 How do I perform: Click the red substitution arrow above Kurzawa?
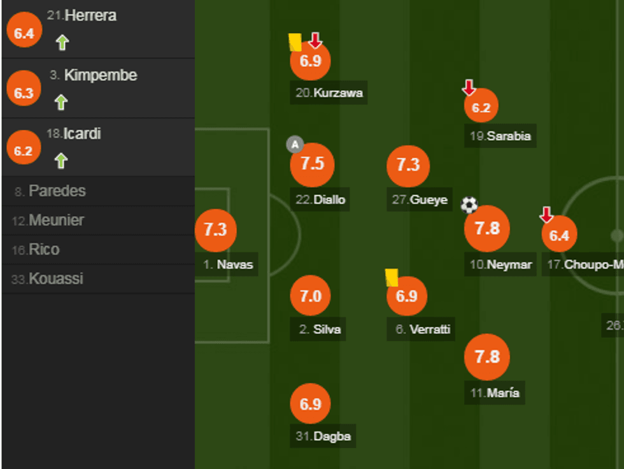(x=315, y=41)
